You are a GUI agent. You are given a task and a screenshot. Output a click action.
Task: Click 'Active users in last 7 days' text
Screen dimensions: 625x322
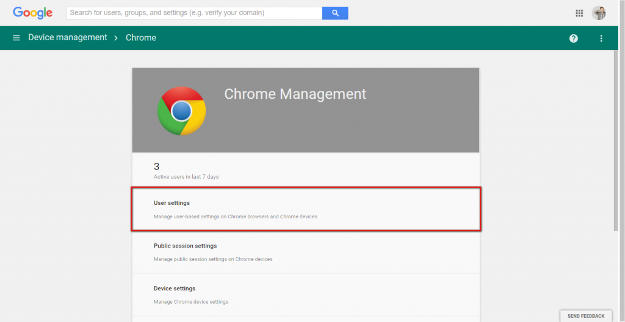coord(186,176)
